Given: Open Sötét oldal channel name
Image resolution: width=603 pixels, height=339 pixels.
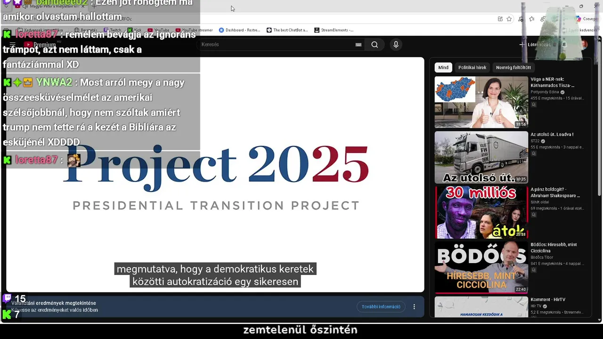Looking at the screenshot, I should pos(540,202).
